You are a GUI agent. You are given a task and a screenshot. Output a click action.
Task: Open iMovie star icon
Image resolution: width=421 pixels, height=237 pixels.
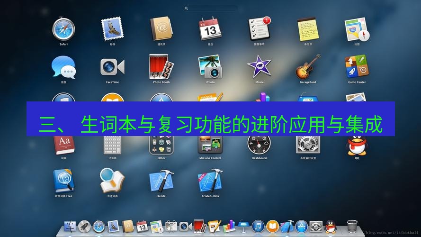click(259, 67)
